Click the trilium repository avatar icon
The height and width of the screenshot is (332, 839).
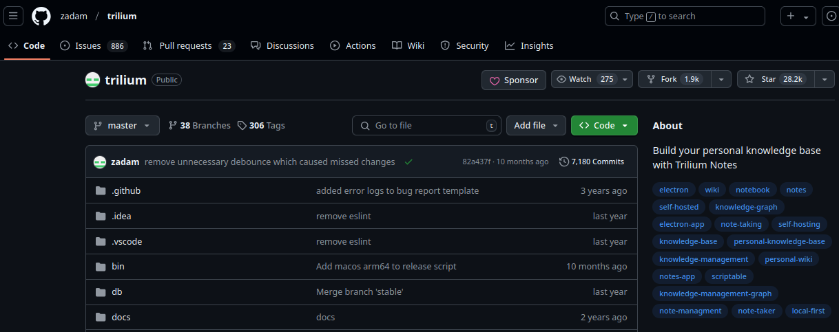92,80
